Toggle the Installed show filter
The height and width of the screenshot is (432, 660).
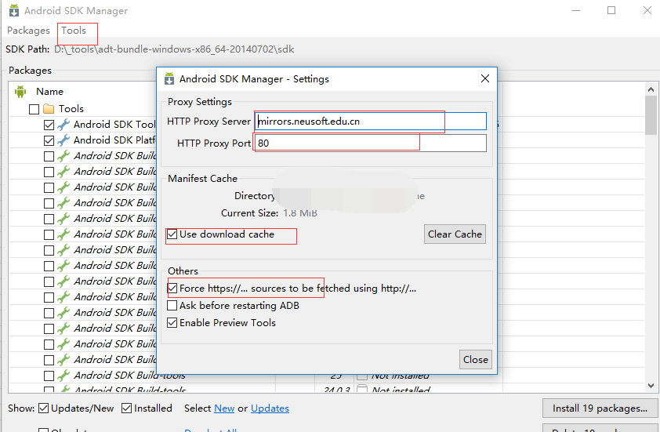click(126, 408)
